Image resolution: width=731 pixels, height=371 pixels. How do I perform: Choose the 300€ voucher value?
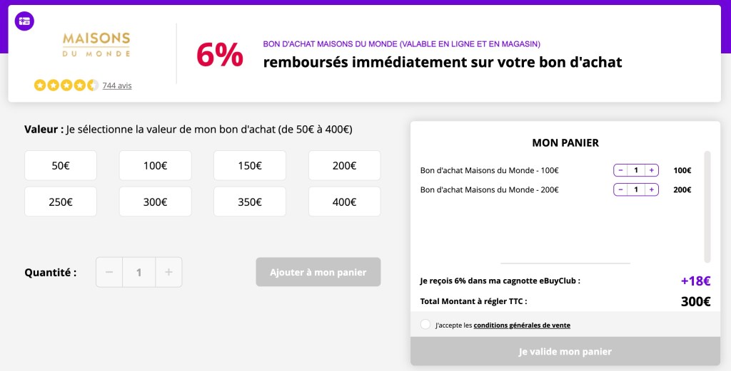click(155, 202)
